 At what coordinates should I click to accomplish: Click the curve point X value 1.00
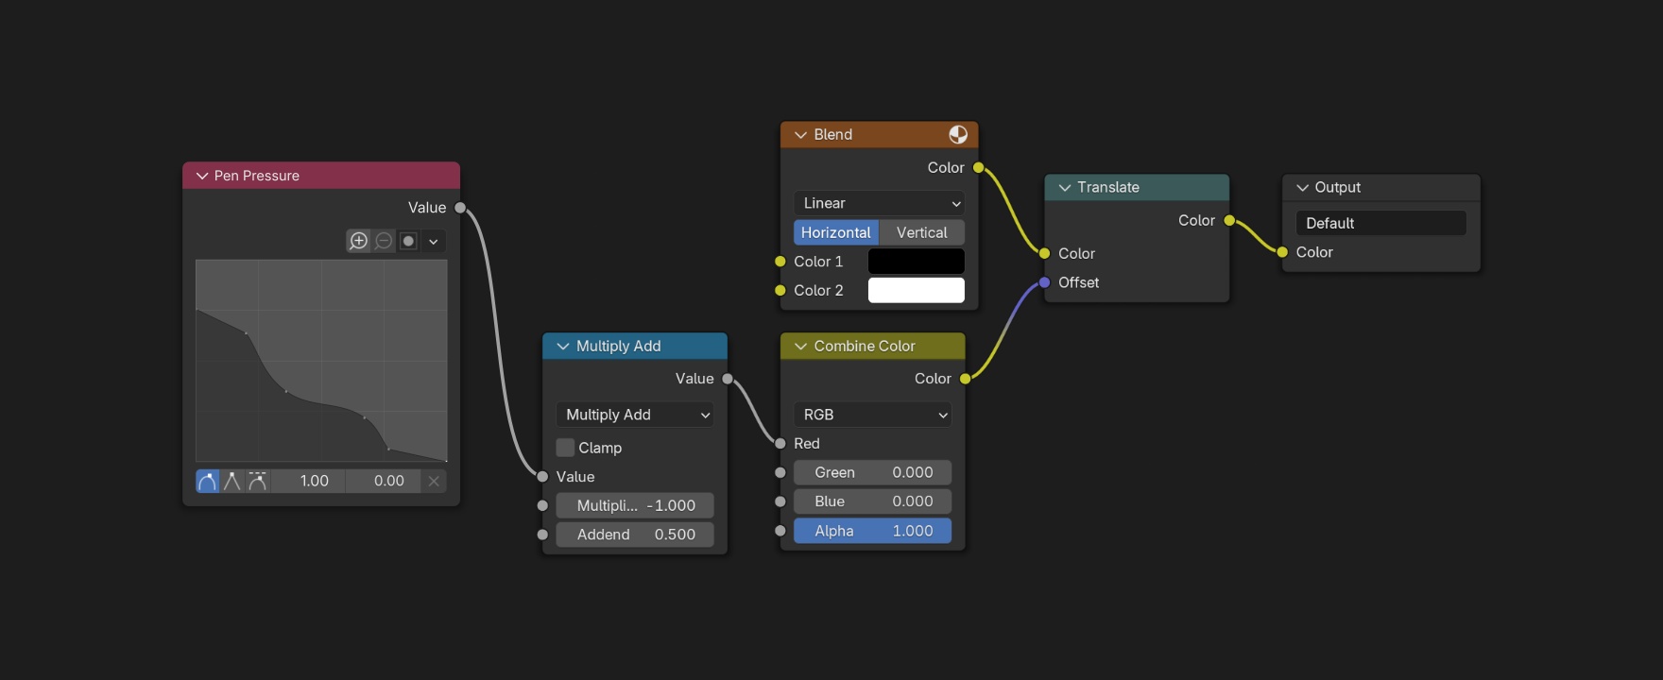pyautogui.click(x=309, y=481)
